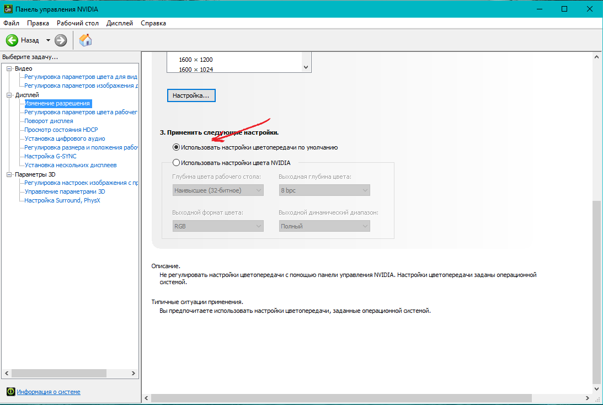Image resolution: width=603 pixels, height=405 pixels.
Task: Collapse the Параметры 3D tree node
Action: [x=9, y=174]
